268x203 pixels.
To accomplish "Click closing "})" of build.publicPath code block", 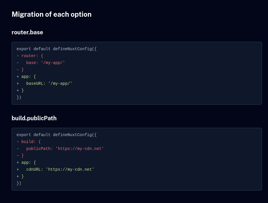I will pyautogui.click(x=19, y=183).
